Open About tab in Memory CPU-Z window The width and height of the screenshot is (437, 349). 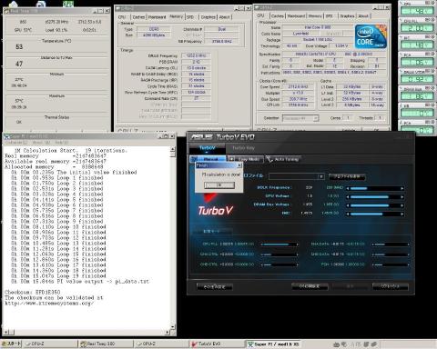[x=225, y=17]
